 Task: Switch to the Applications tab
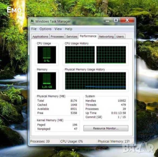coord(40,37)
